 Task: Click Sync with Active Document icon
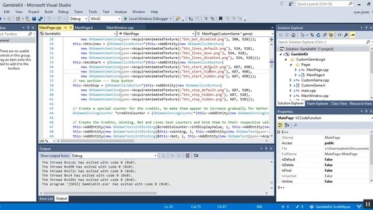(x=312, y=35)
